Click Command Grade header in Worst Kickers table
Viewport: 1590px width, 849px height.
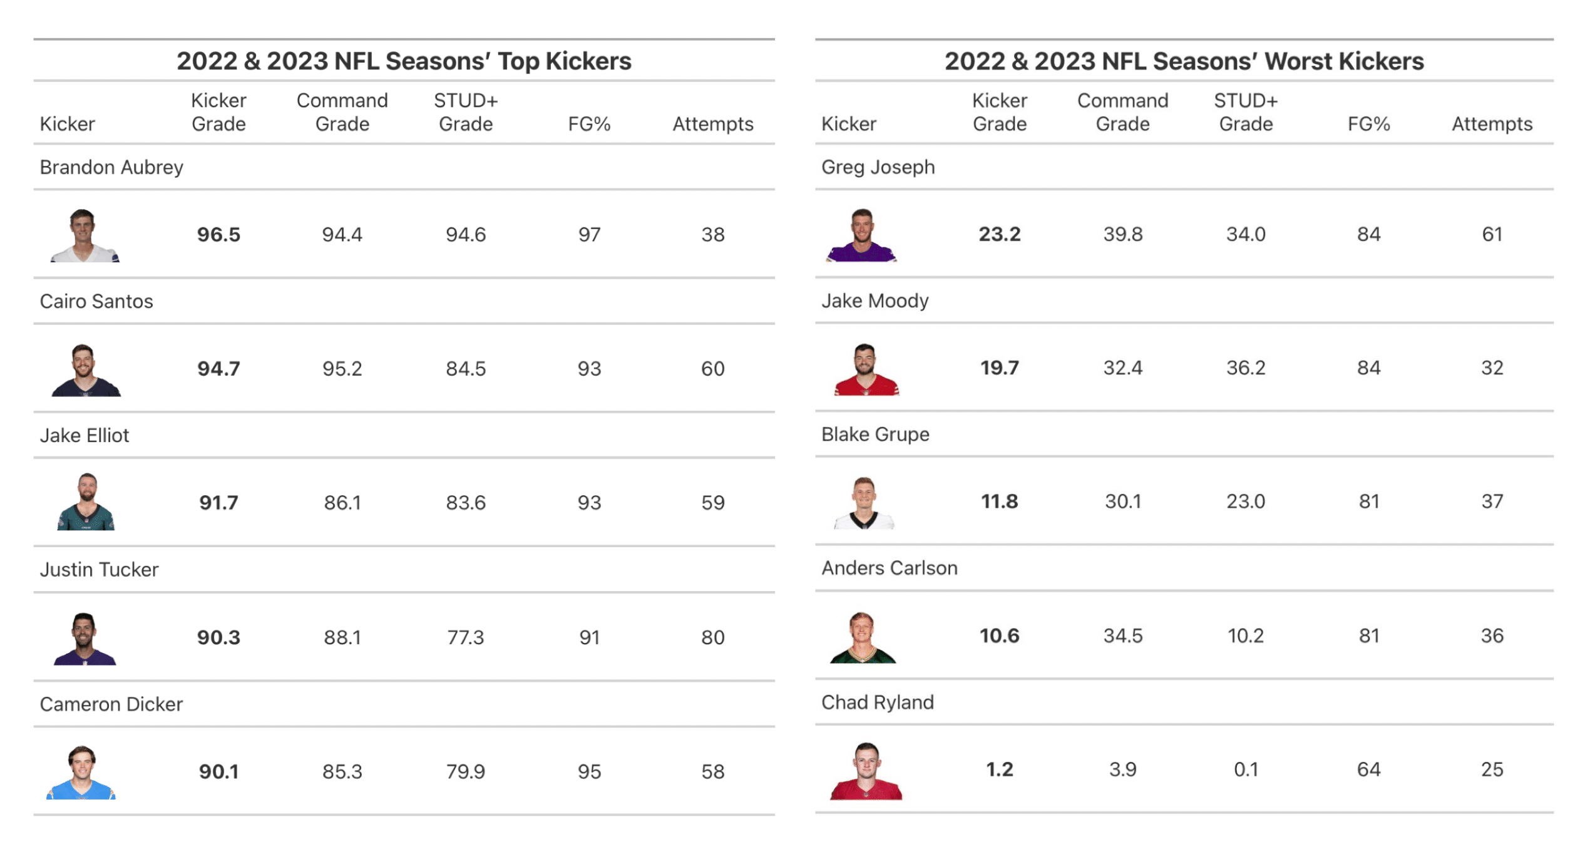tap(1122, 112)
